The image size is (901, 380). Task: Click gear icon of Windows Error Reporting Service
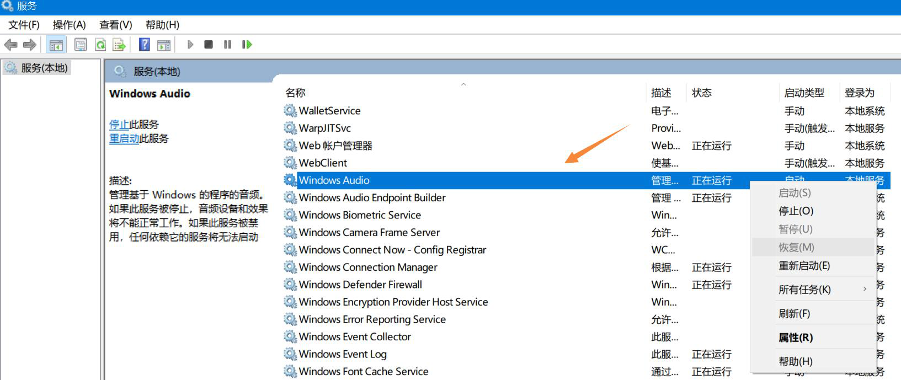[290, 319]
